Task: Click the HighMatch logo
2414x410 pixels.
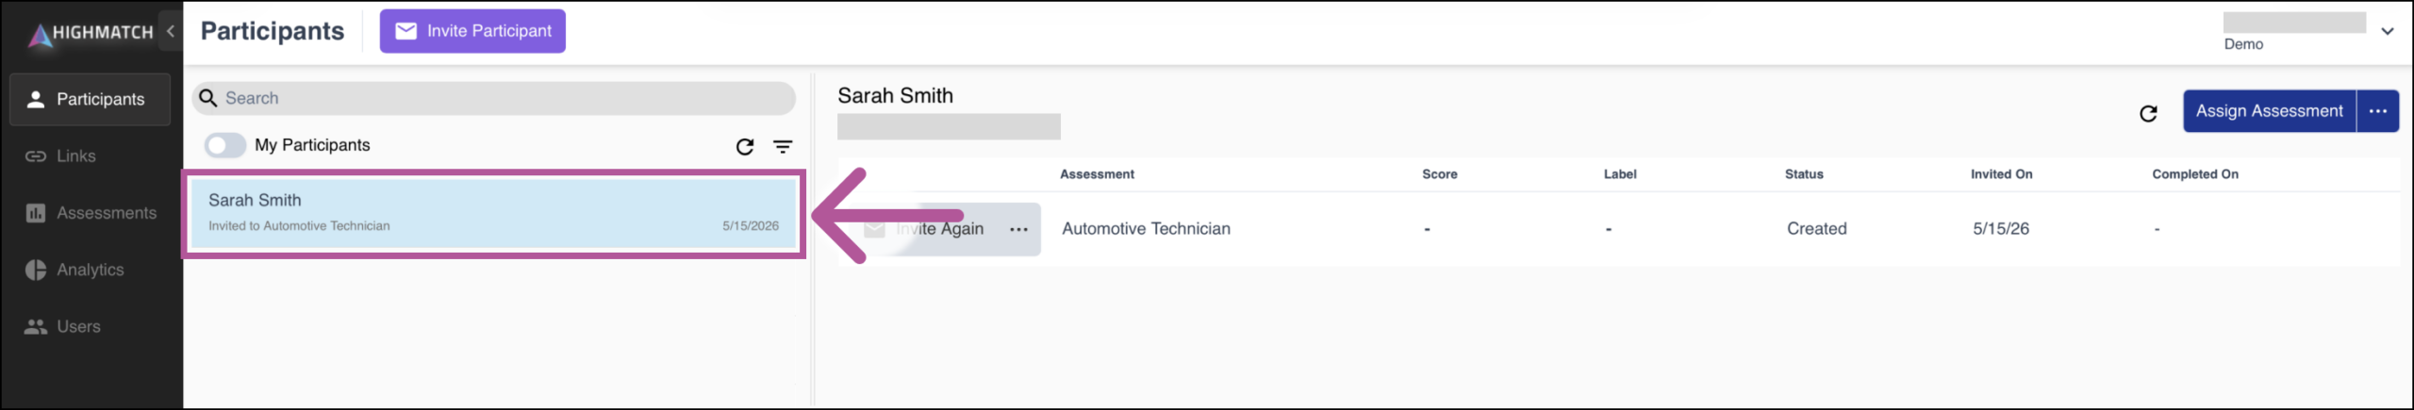Action: coord(91,33)
